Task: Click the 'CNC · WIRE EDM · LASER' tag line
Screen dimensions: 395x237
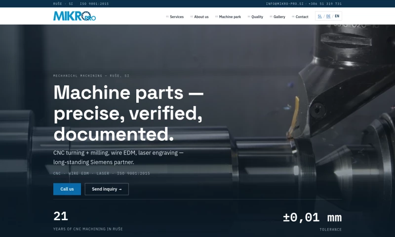Action: click(102, 173)
